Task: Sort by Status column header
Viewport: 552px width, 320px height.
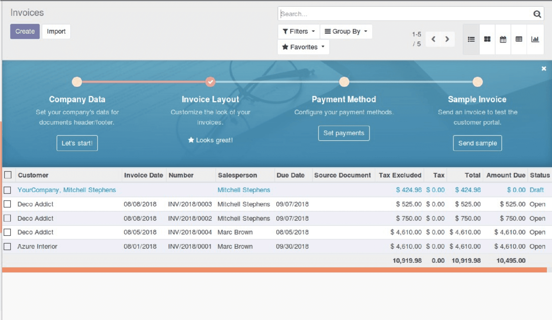Action: (540, 175)
